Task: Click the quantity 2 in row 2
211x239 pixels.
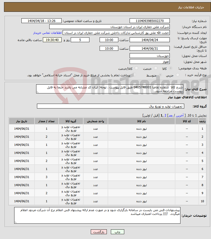Action: (47, 137)
